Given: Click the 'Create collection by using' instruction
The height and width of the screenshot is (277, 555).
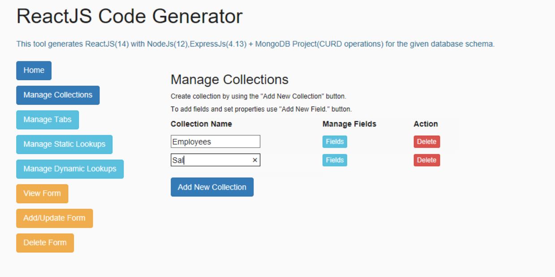Looking at the screenshot, I should [258, 97].
